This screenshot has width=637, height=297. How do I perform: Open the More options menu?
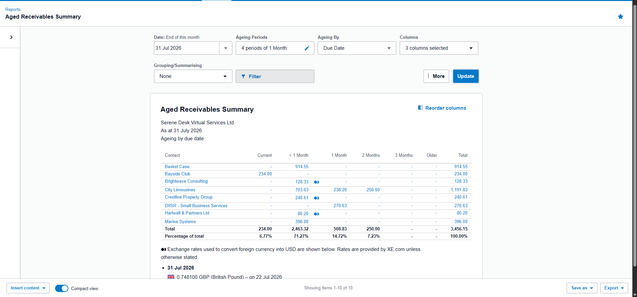click(x=436, y=76)
